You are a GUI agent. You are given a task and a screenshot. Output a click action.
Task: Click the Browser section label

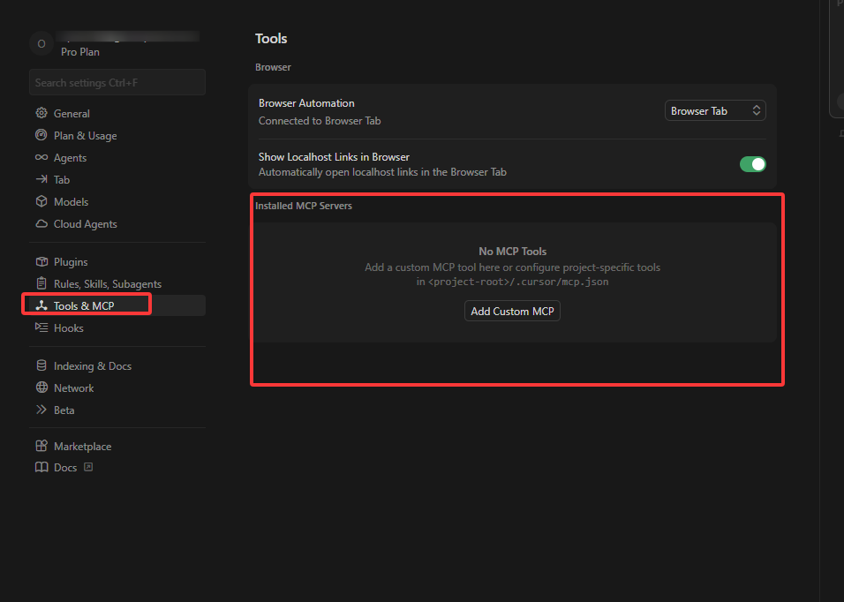tap(273, 67)
